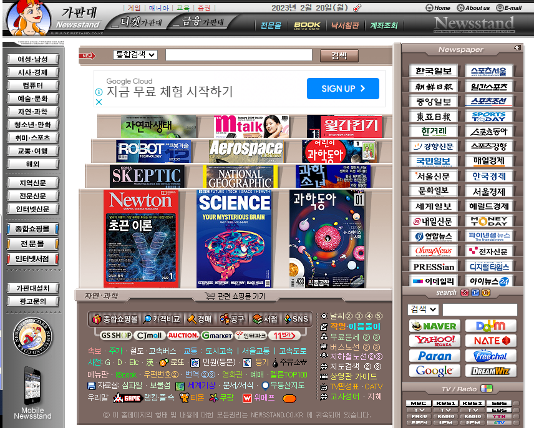Click the MBC TV channel button
This screenshot has width=534, height=428.
tap(419, 403)
